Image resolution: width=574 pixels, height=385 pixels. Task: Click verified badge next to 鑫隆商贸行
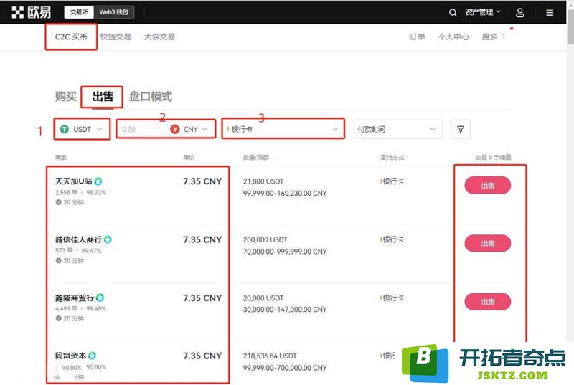click(x=100, y=298)
